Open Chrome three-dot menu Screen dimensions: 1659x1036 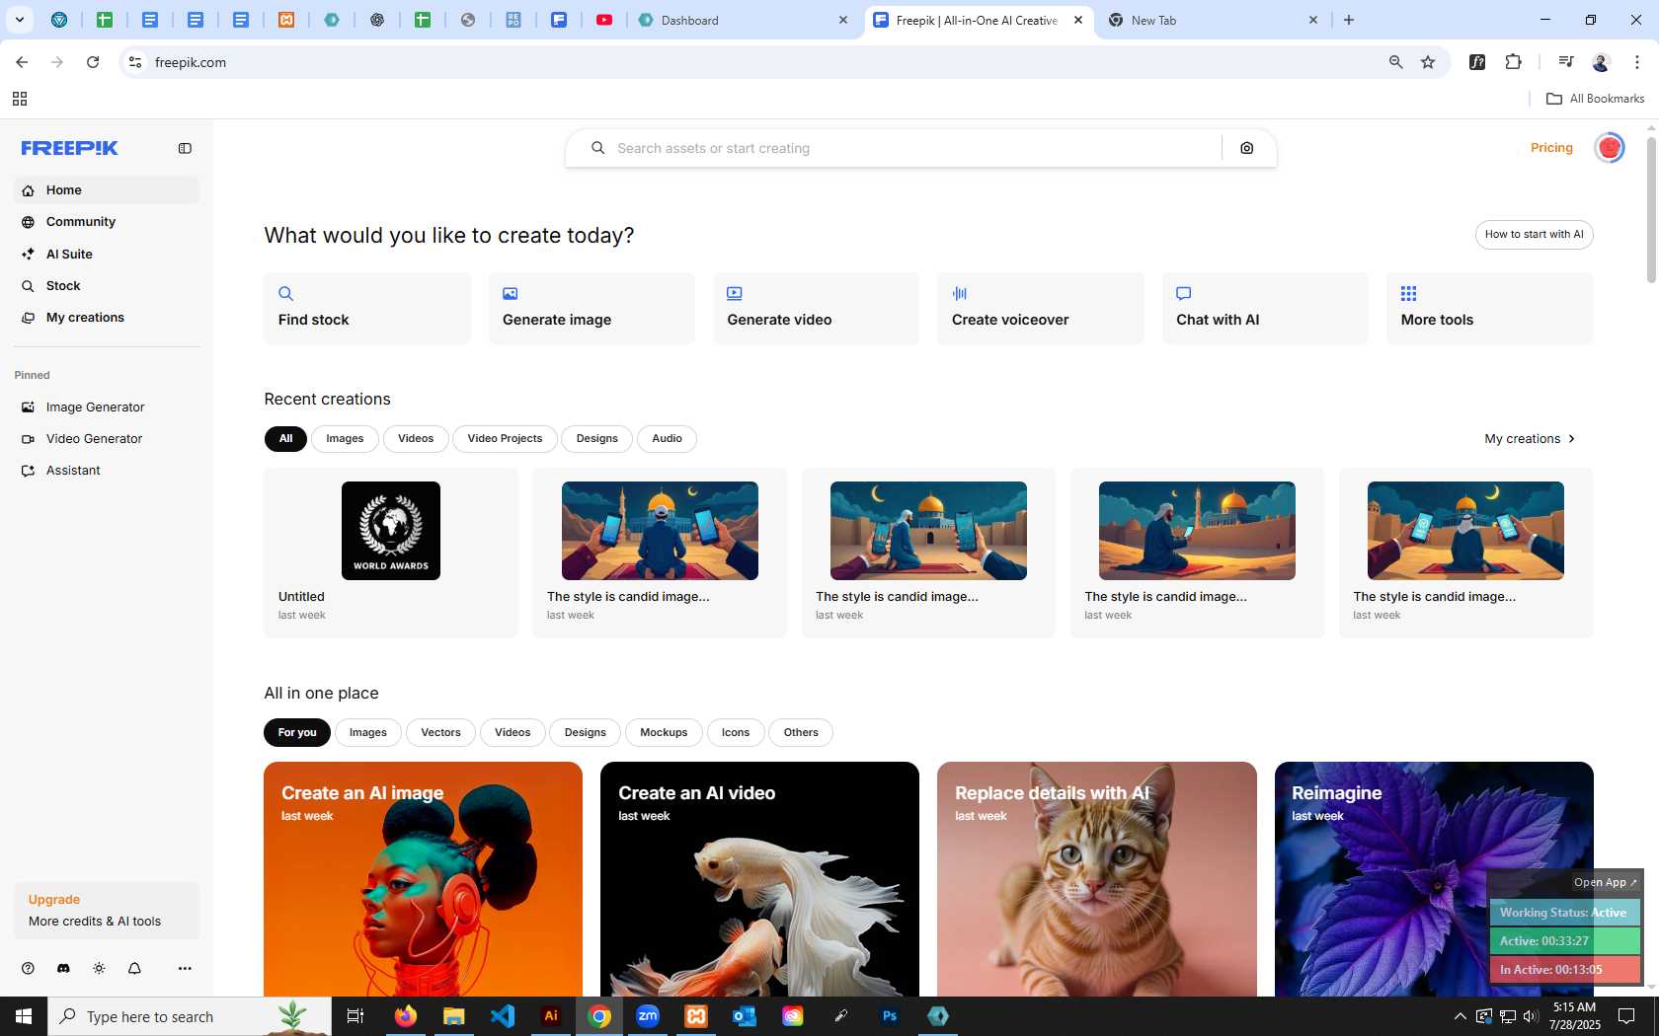click(1637, 62)
